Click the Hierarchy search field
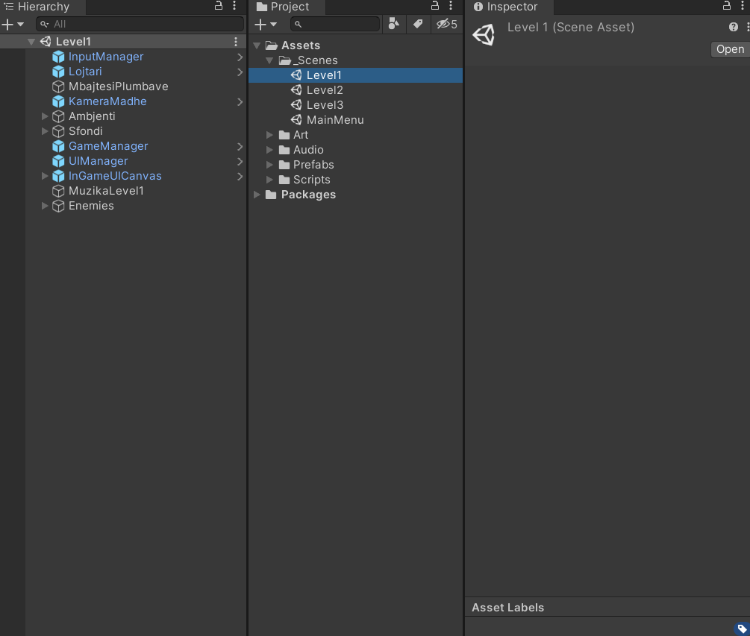The height and width of the screenshot is (636, 750). (x=140, y=24)
